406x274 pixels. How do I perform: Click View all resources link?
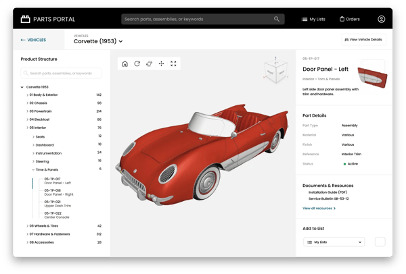tap(319, 208)
